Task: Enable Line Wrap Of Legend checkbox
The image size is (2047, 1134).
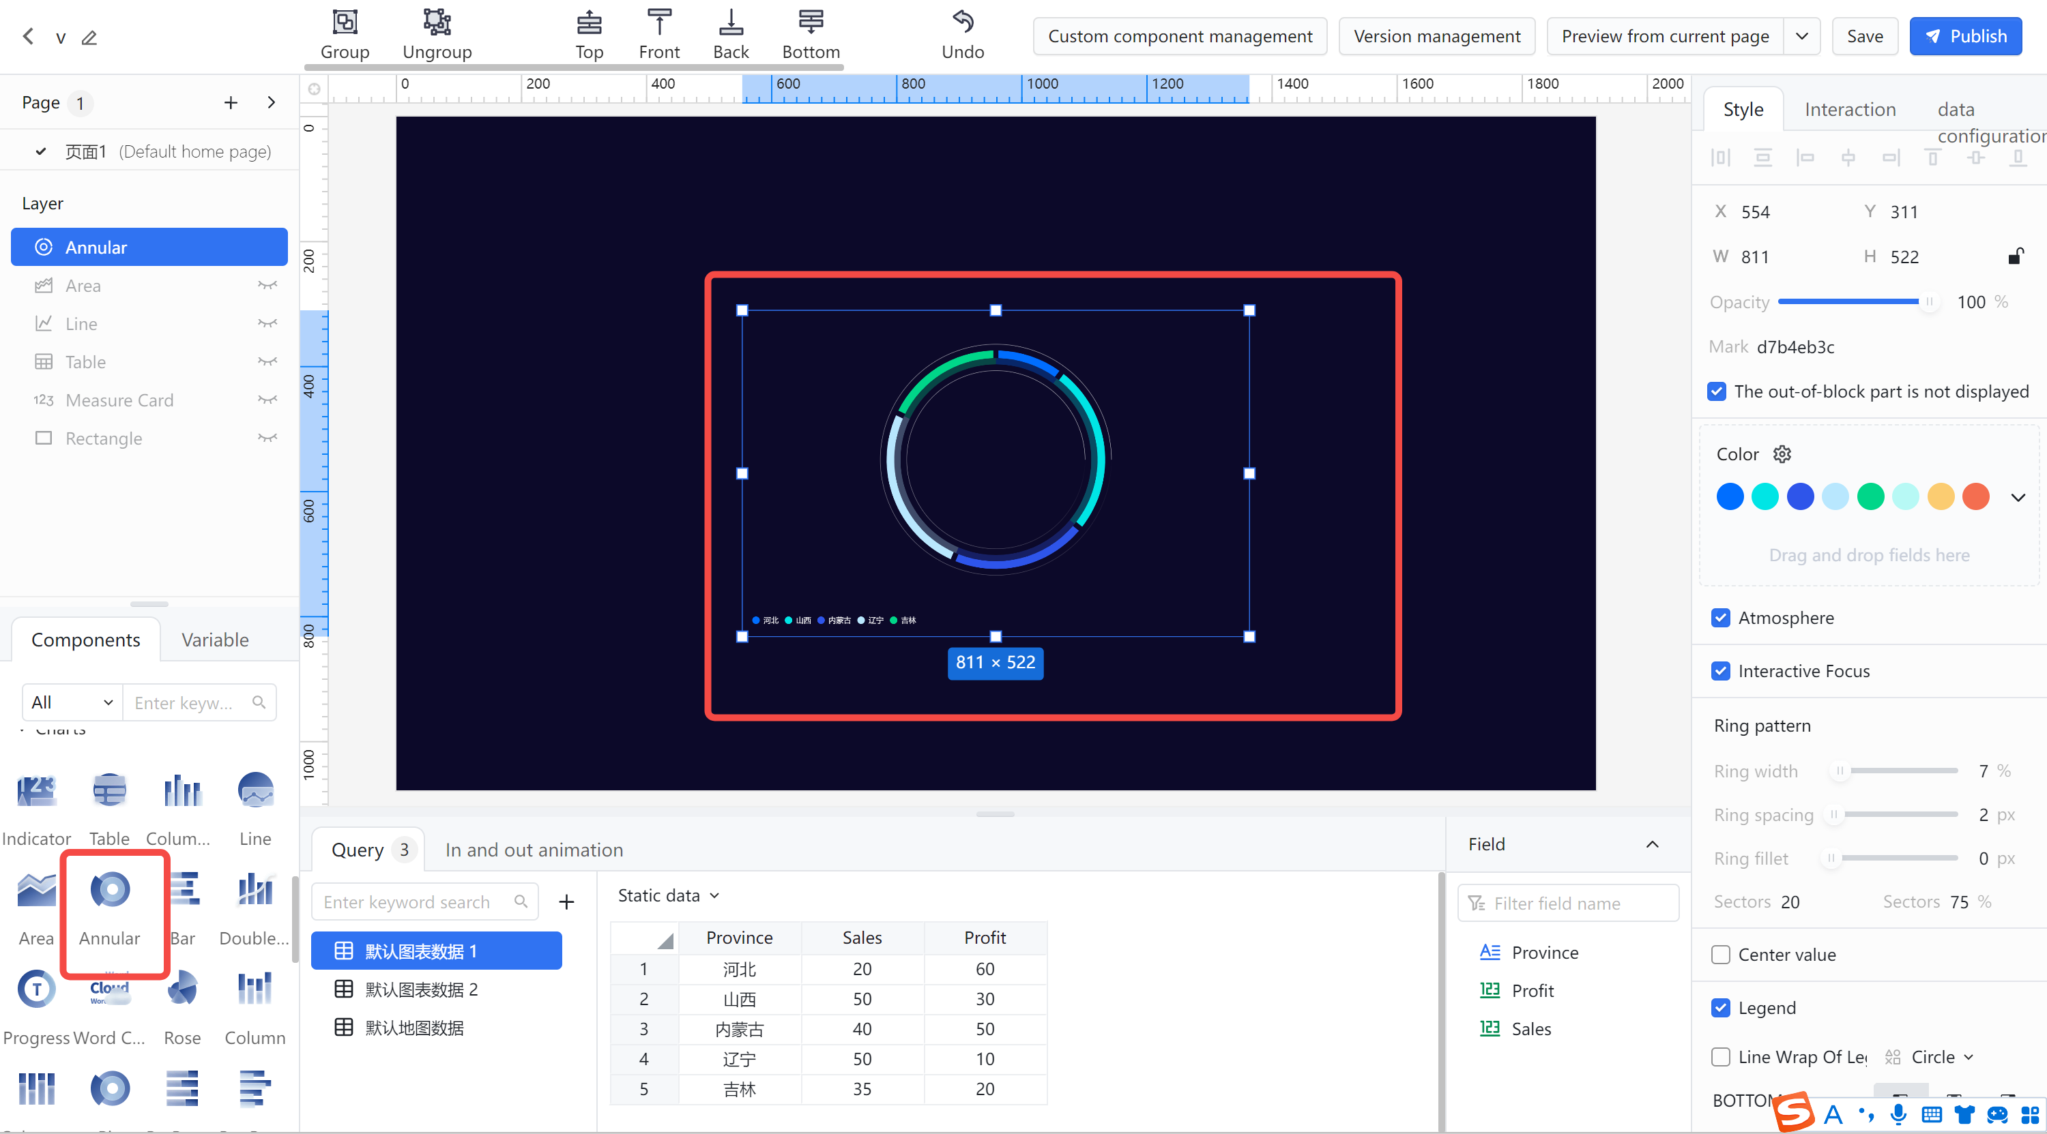Action: pyautogui.click(x=1720, y=1057)
